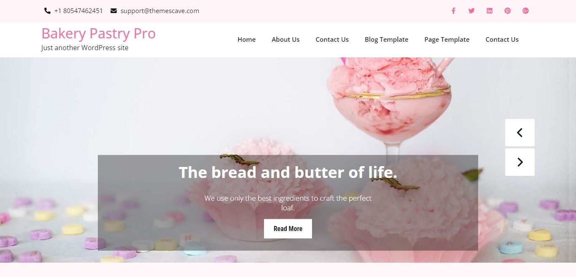Open the Pinterest social icon

(508, 11)
